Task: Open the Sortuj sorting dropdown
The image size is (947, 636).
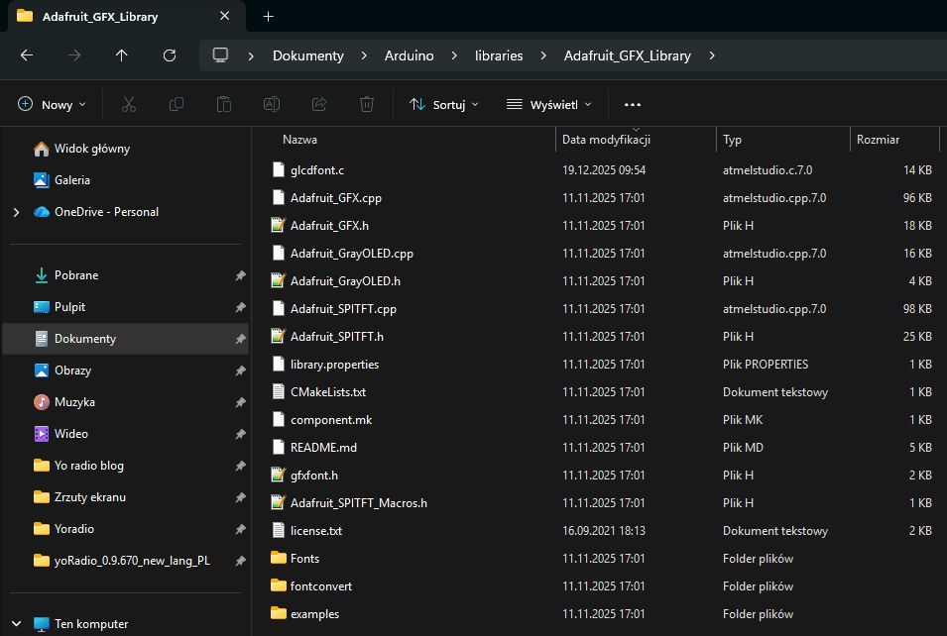Action: pyautogui.click(x=444, y=104)
